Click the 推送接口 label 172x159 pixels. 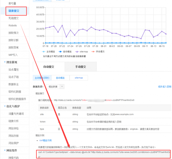[x=40, y=94]
